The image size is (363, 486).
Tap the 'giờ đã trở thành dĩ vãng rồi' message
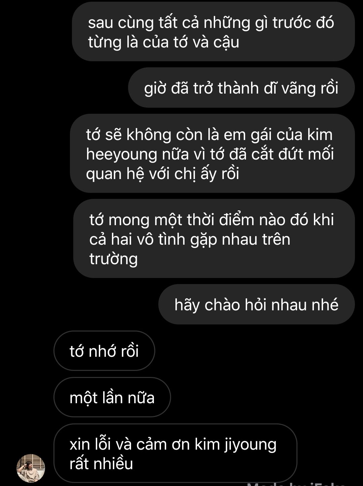click(241, 88)
